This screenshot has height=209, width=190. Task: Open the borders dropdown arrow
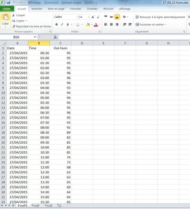(82, 25)
